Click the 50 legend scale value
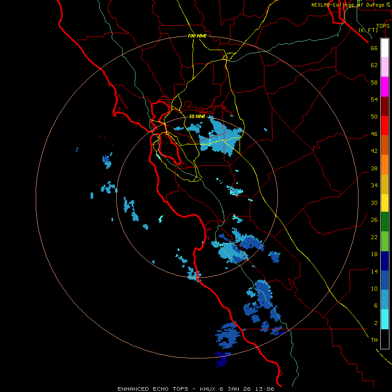Viewport: 392px width, 392px height. point(374,117)
